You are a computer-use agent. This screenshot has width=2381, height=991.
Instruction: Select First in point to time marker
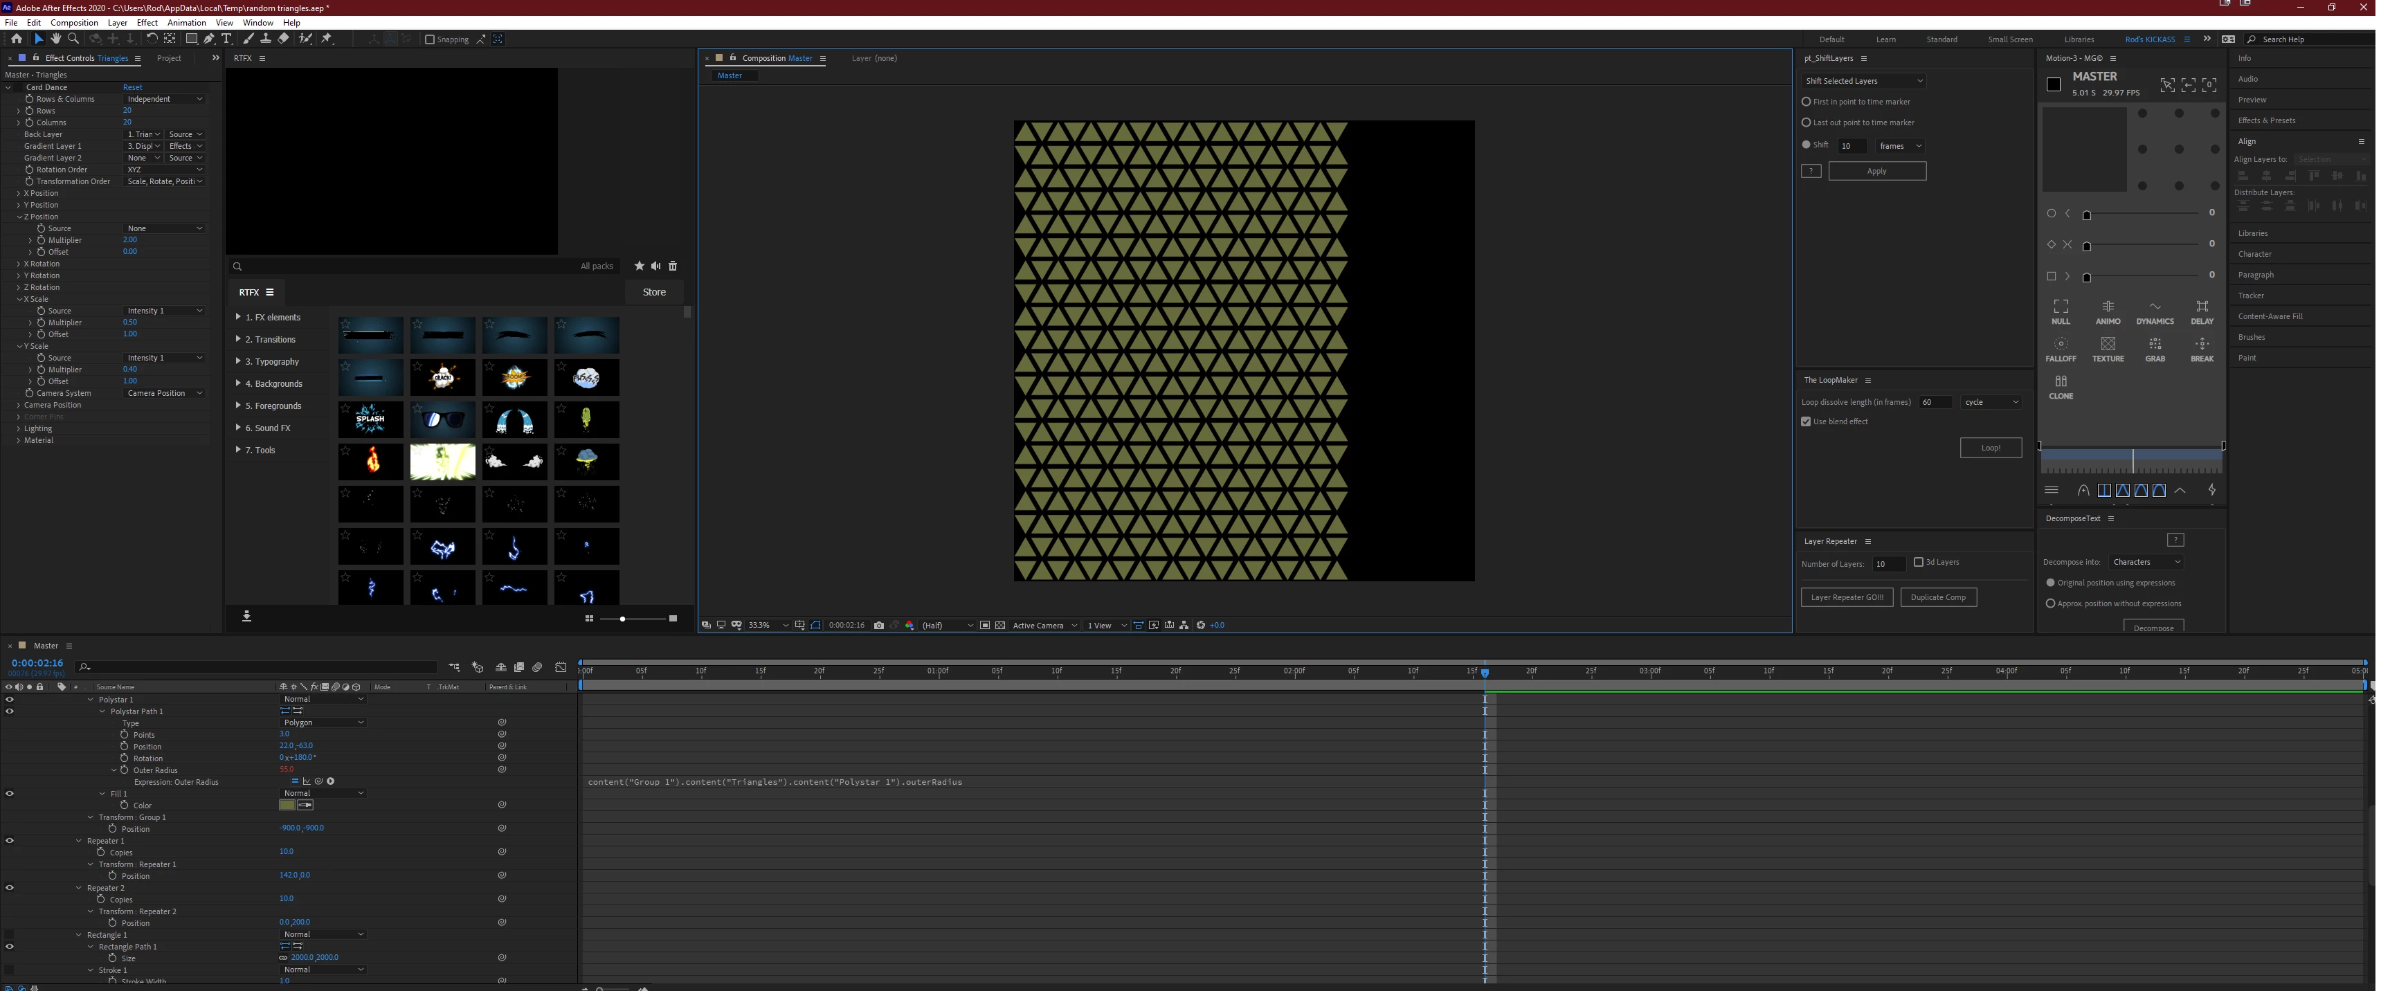(1806, 102)
